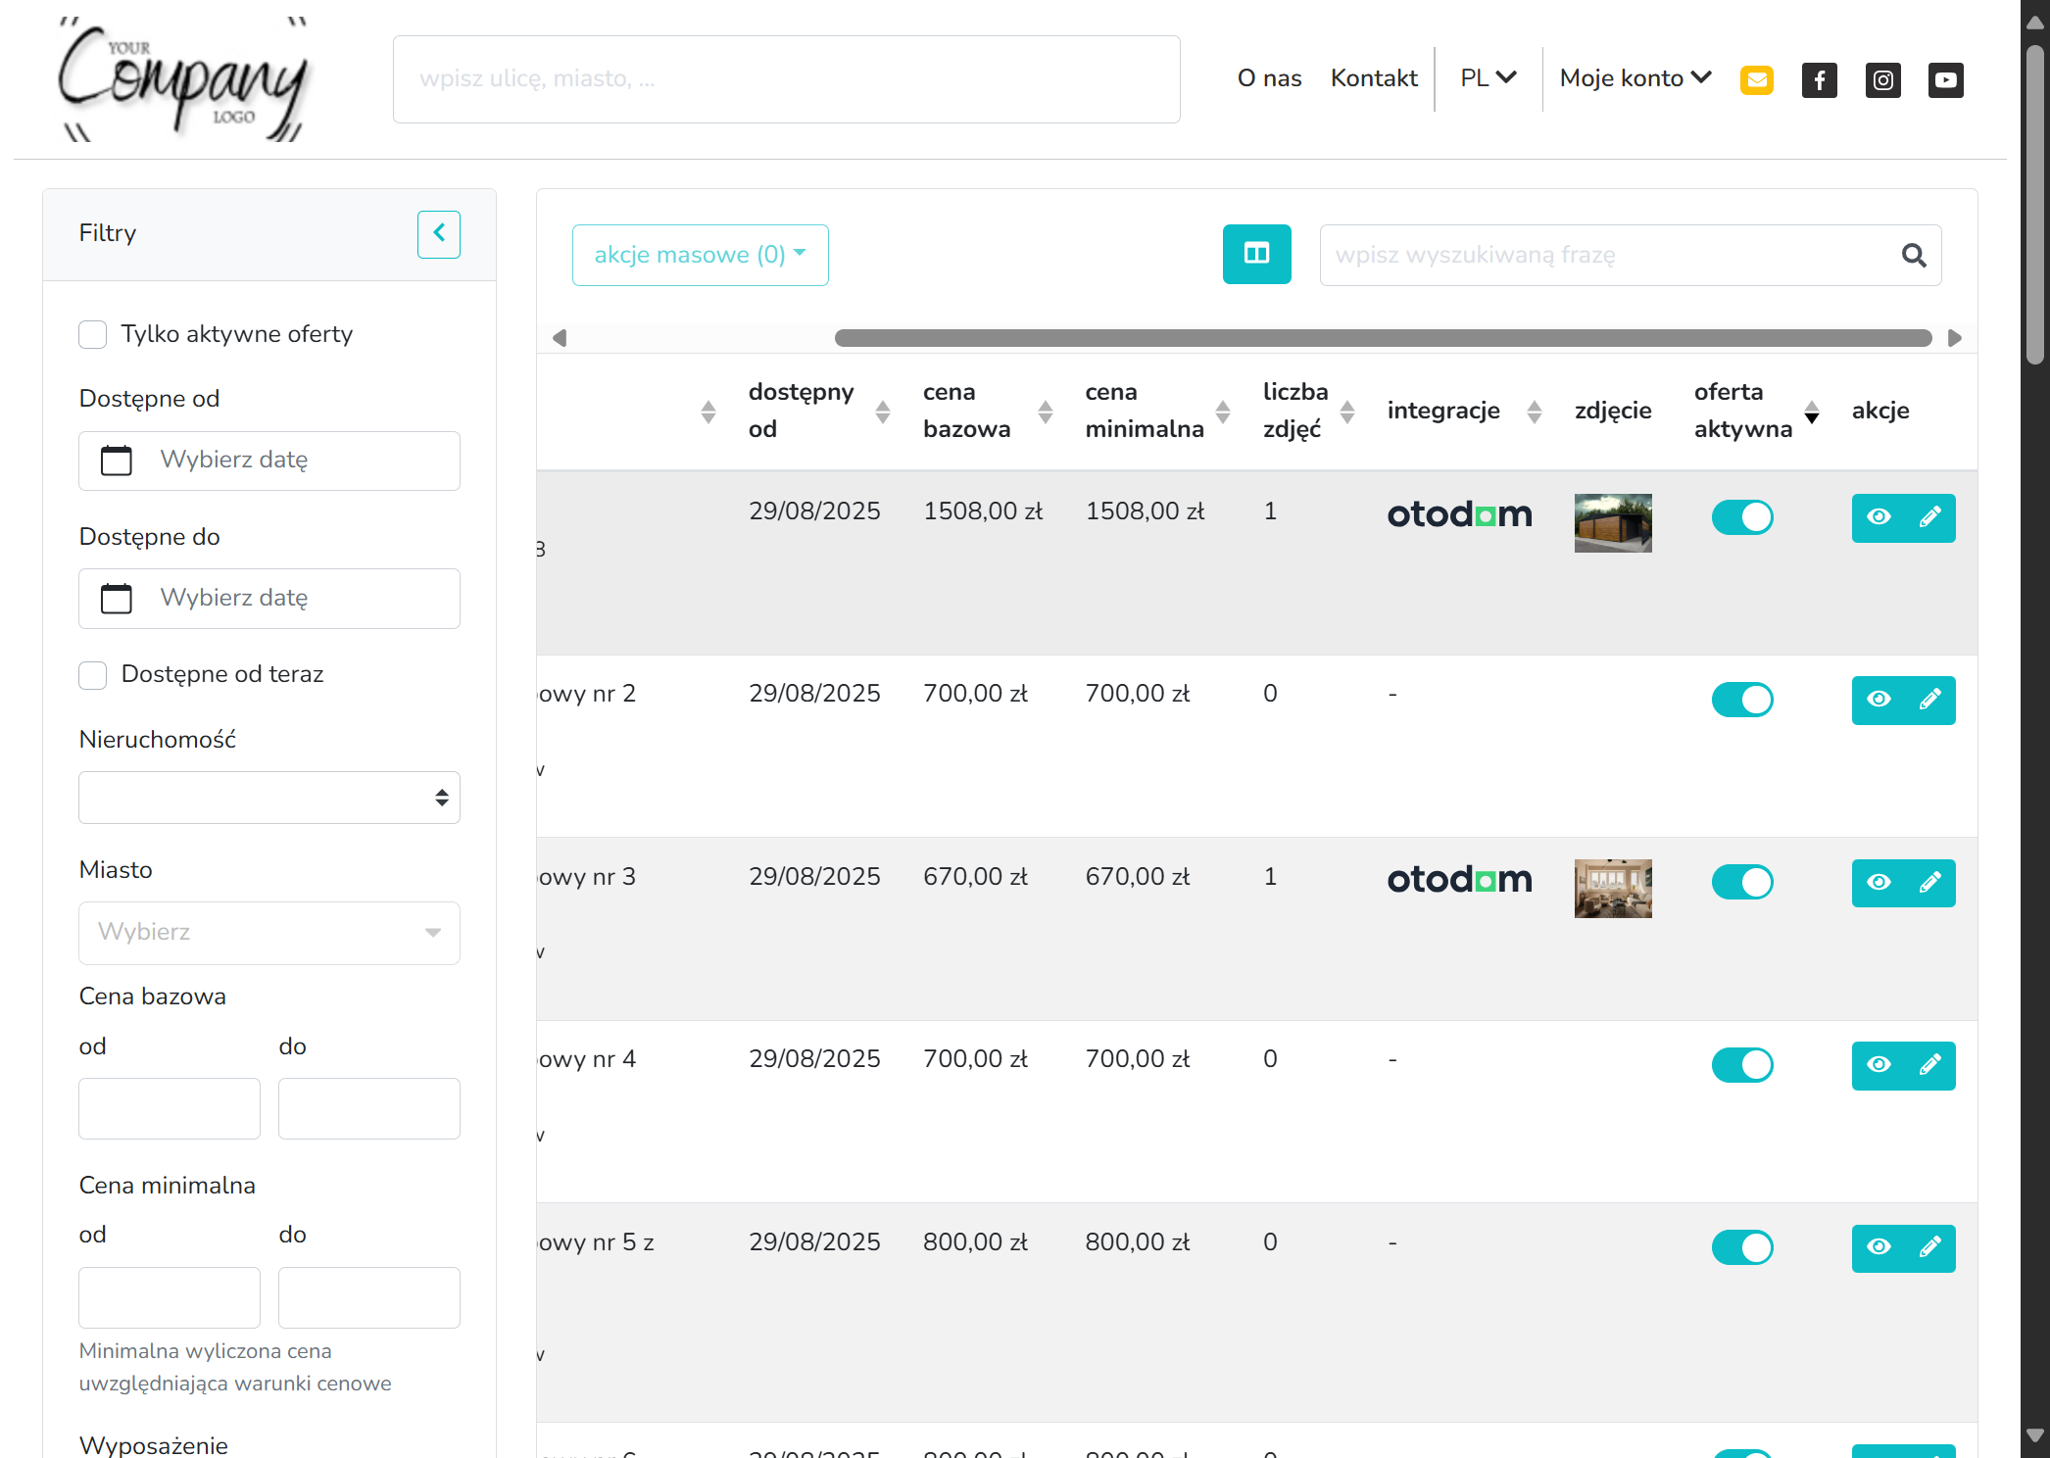This screenshot has width=2050, height=1458.
Task: Open the 'akcje masowe (0)' dropdown
Action: (701, 256)
